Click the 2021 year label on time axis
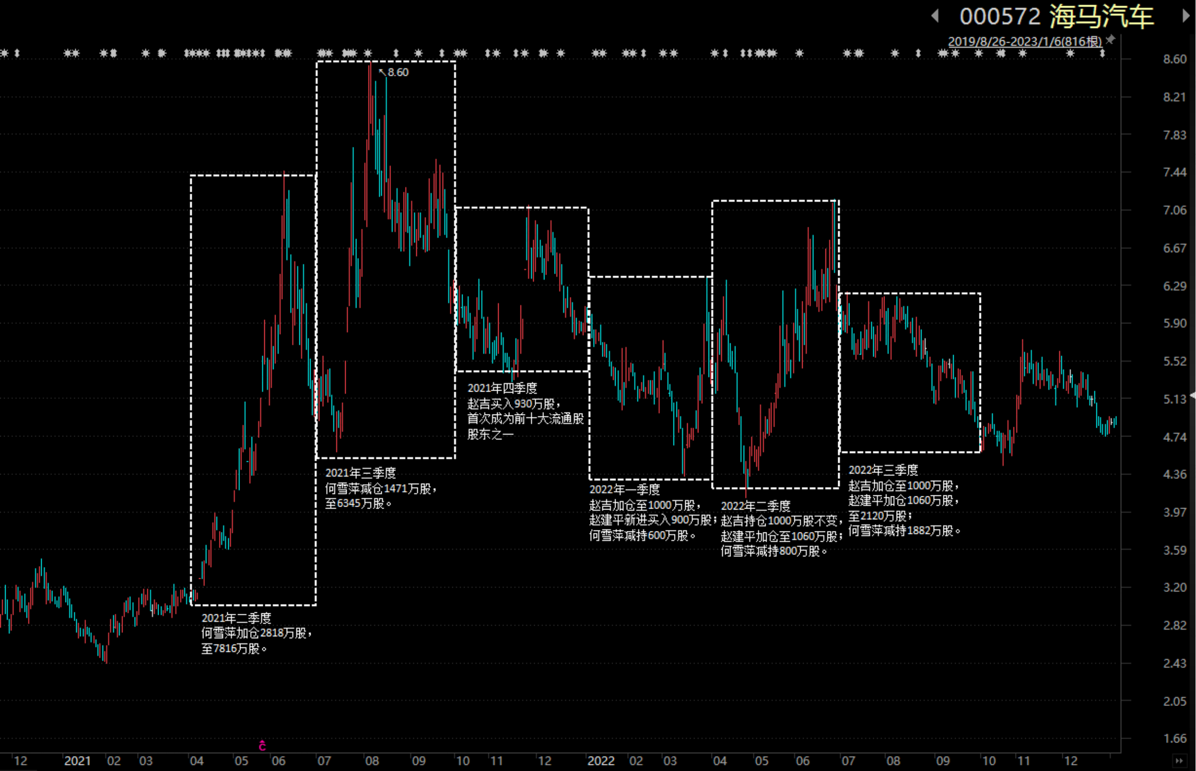Viewport: 1196px width, 771px height. click(x=78, y=761)
